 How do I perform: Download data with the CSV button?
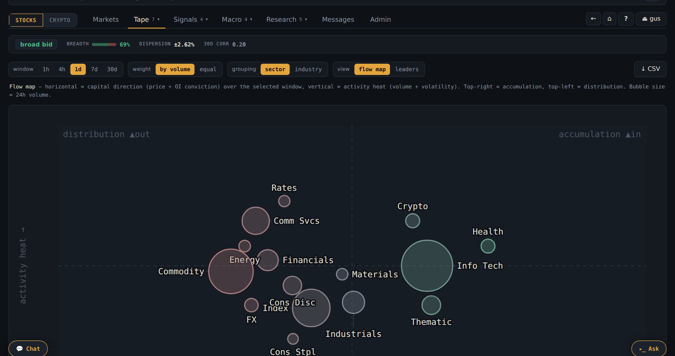tap(650, 69)
